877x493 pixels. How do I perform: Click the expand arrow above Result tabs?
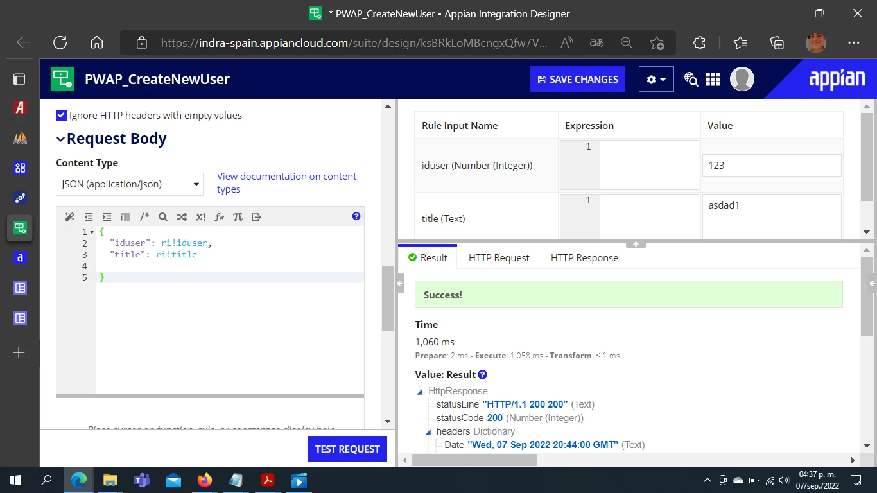click(x=636, y=245)
